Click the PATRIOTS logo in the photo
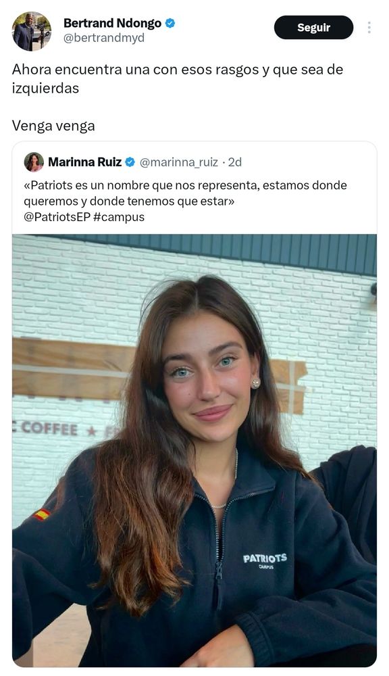Viewport: 389px width, 676px height. 265,560
